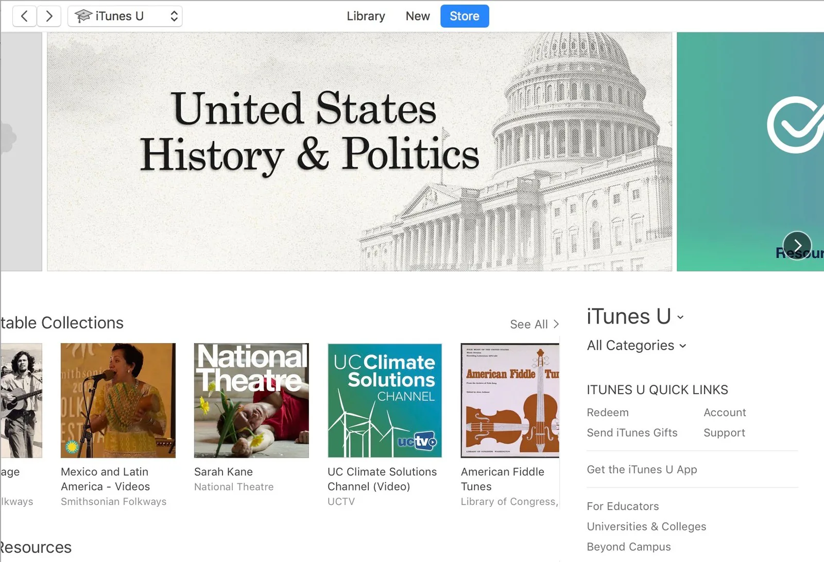Screen dimensions: 824x562
Task: Open Universities & Colleges link
Action: pos(646,526)
